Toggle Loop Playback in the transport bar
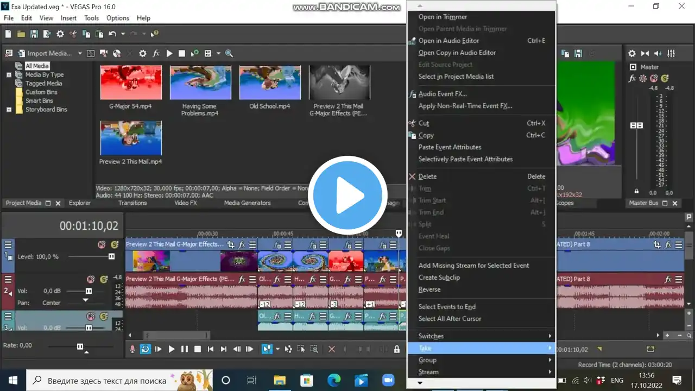The image size is (695, 391). [145, 349]
